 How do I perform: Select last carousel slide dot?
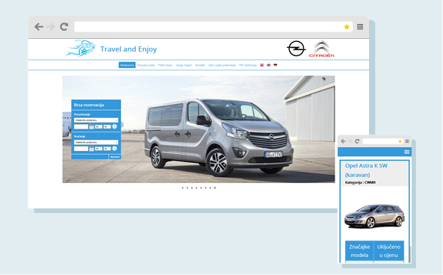[214, 188]
